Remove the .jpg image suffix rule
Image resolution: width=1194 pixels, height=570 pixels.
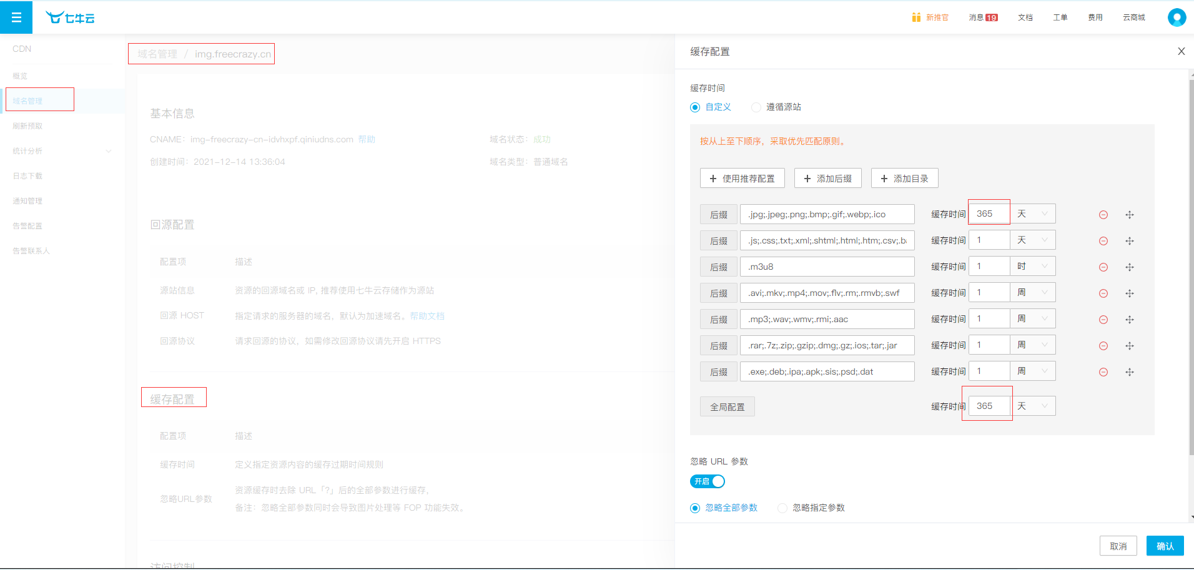[x=1103, y=215]
